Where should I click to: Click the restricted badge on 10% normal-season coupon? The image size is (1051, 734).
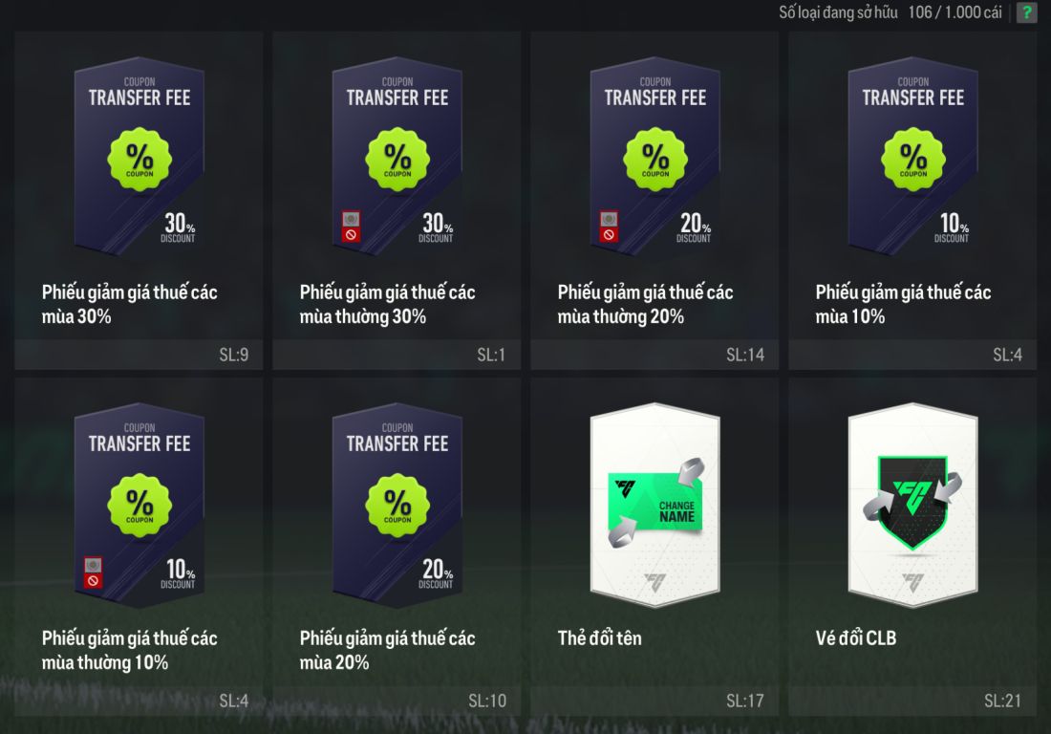[x=94, y=572]
